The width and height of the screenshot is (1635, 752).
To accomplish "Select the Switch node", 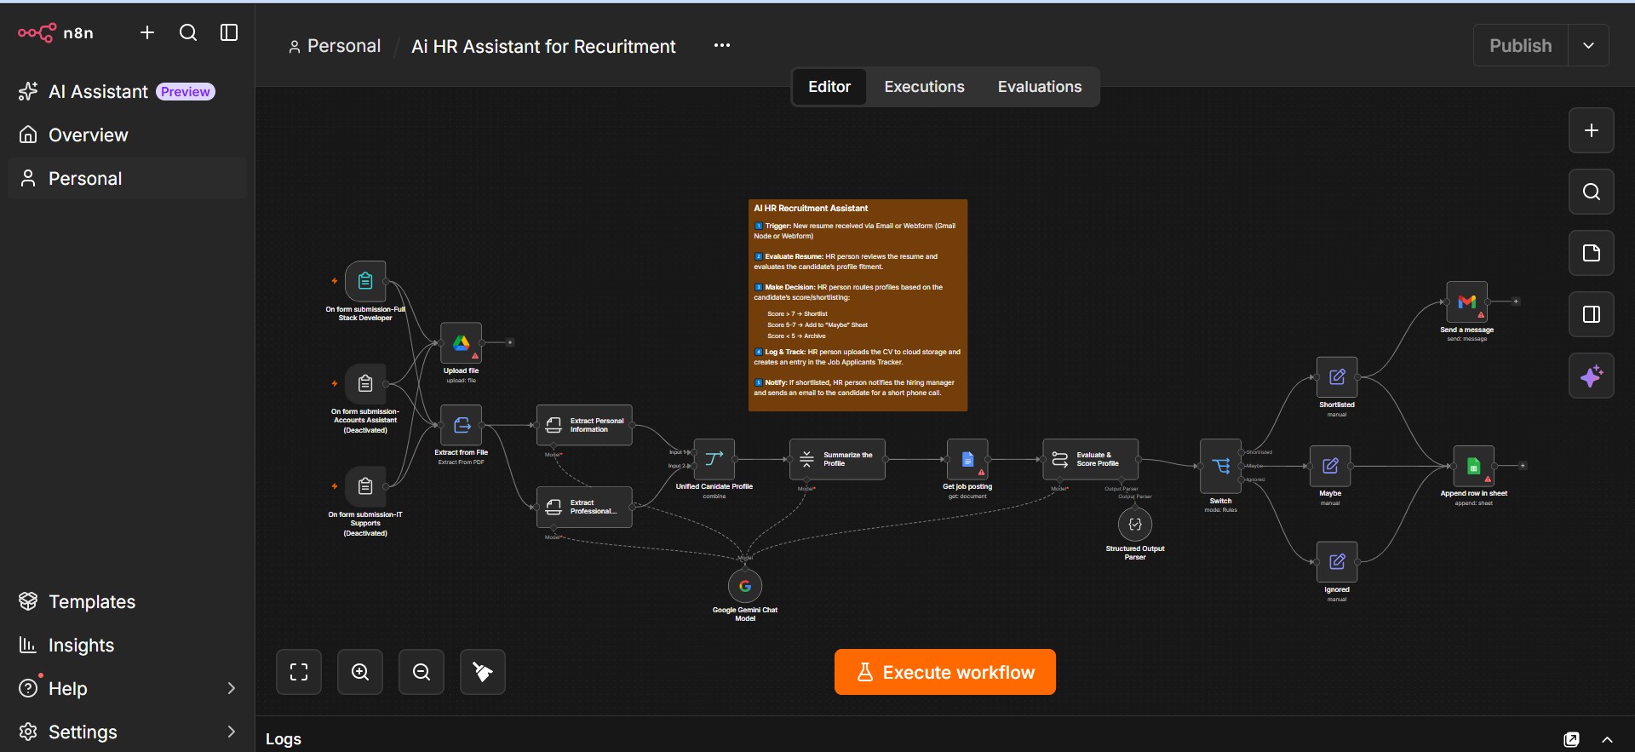I will point(1221,466).
